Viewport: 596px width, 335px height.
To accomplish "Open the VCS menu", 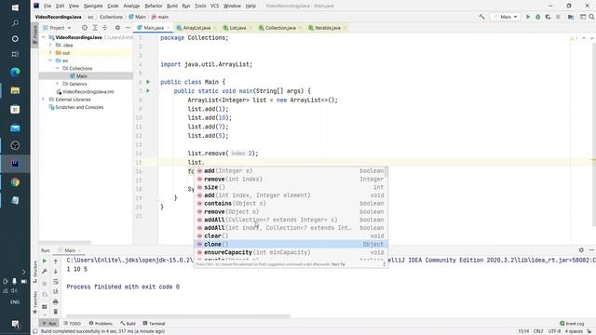I will (x=215, y=6).
